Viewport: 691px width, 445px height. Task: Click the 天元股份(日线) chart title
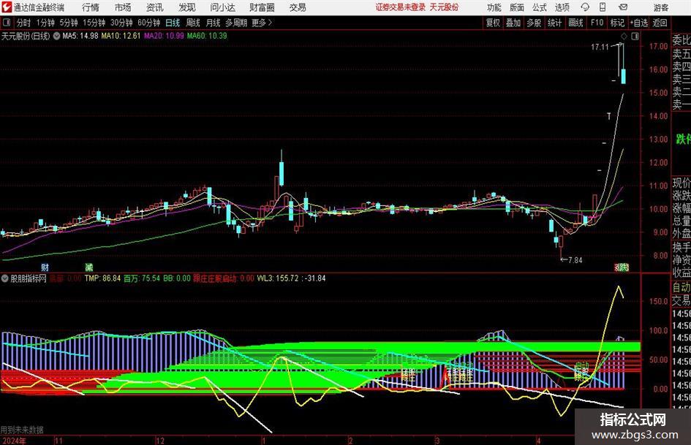tap(26, 36)
